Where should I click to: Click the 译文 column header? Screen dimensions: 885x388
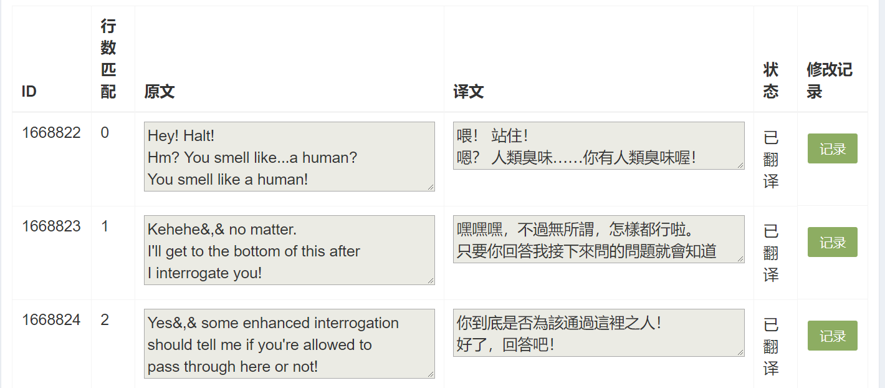469,92
